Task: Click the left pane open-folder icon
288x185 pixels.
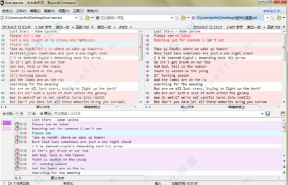Action: click(88, 18)
